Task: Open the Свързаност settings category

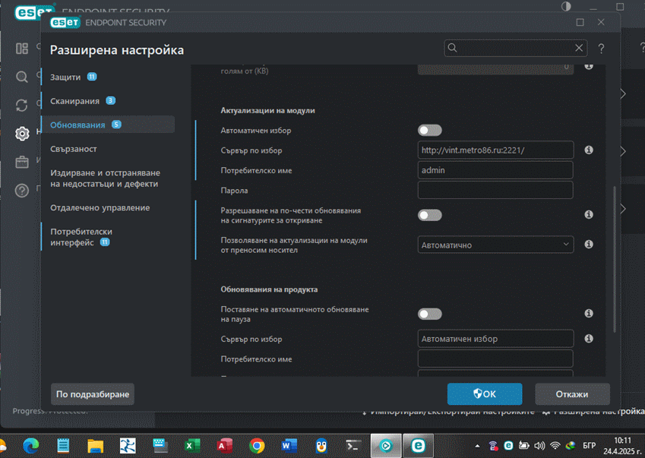Action: click(x=74, y=149)
